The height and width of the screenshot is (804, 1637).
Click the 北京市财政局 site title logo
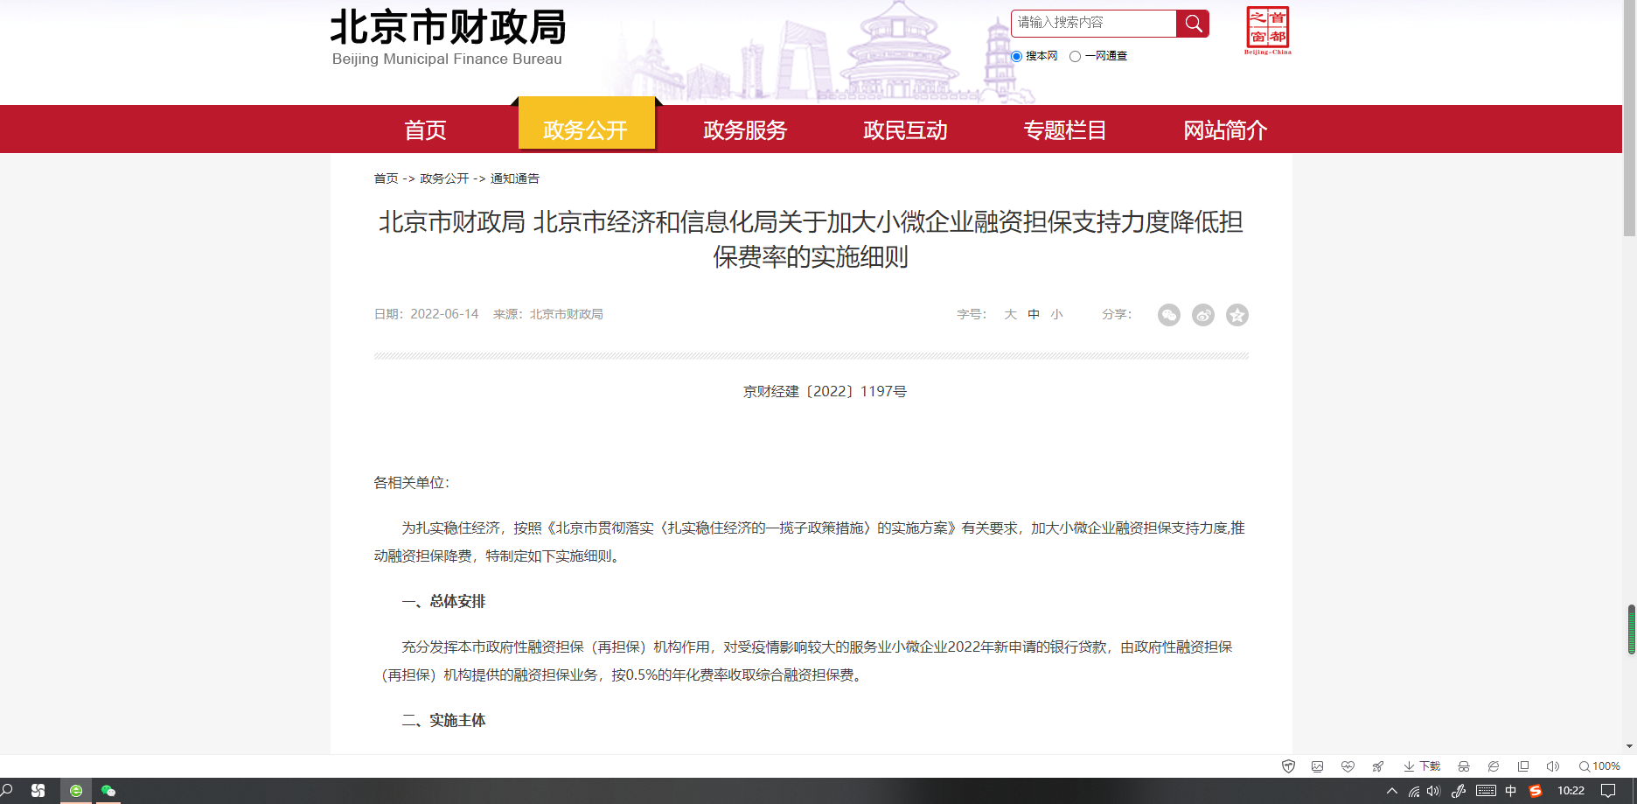pyautogui.click(x=448, y=37)
